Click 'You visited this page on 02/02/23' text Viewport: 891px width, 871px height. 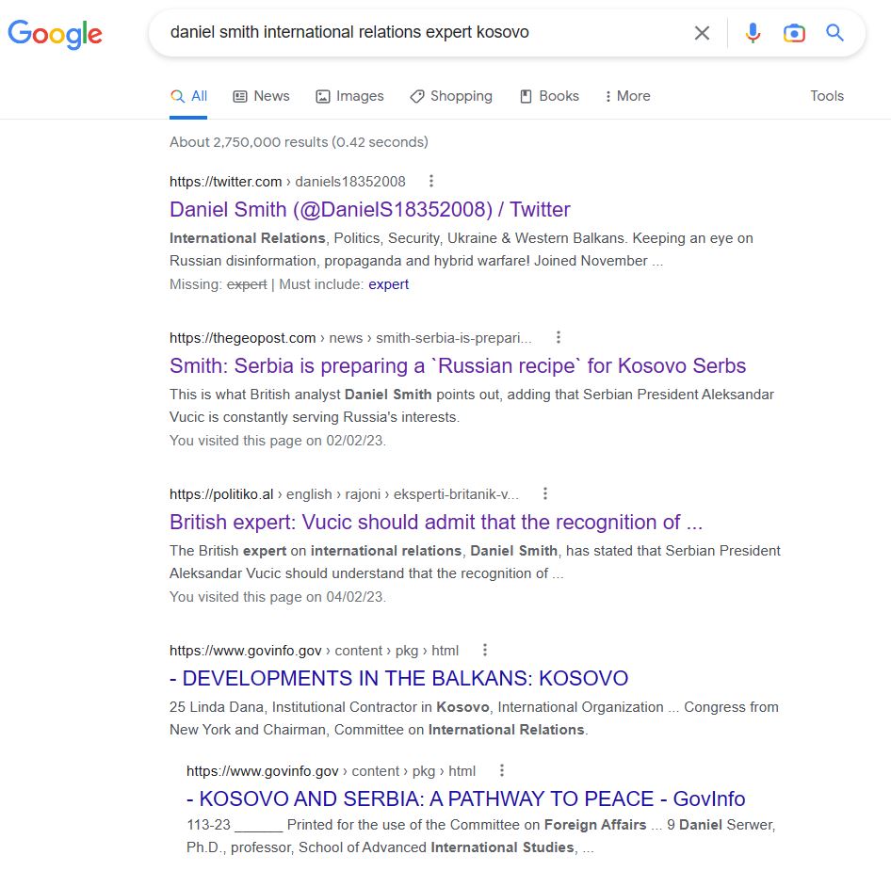[277, 441]
